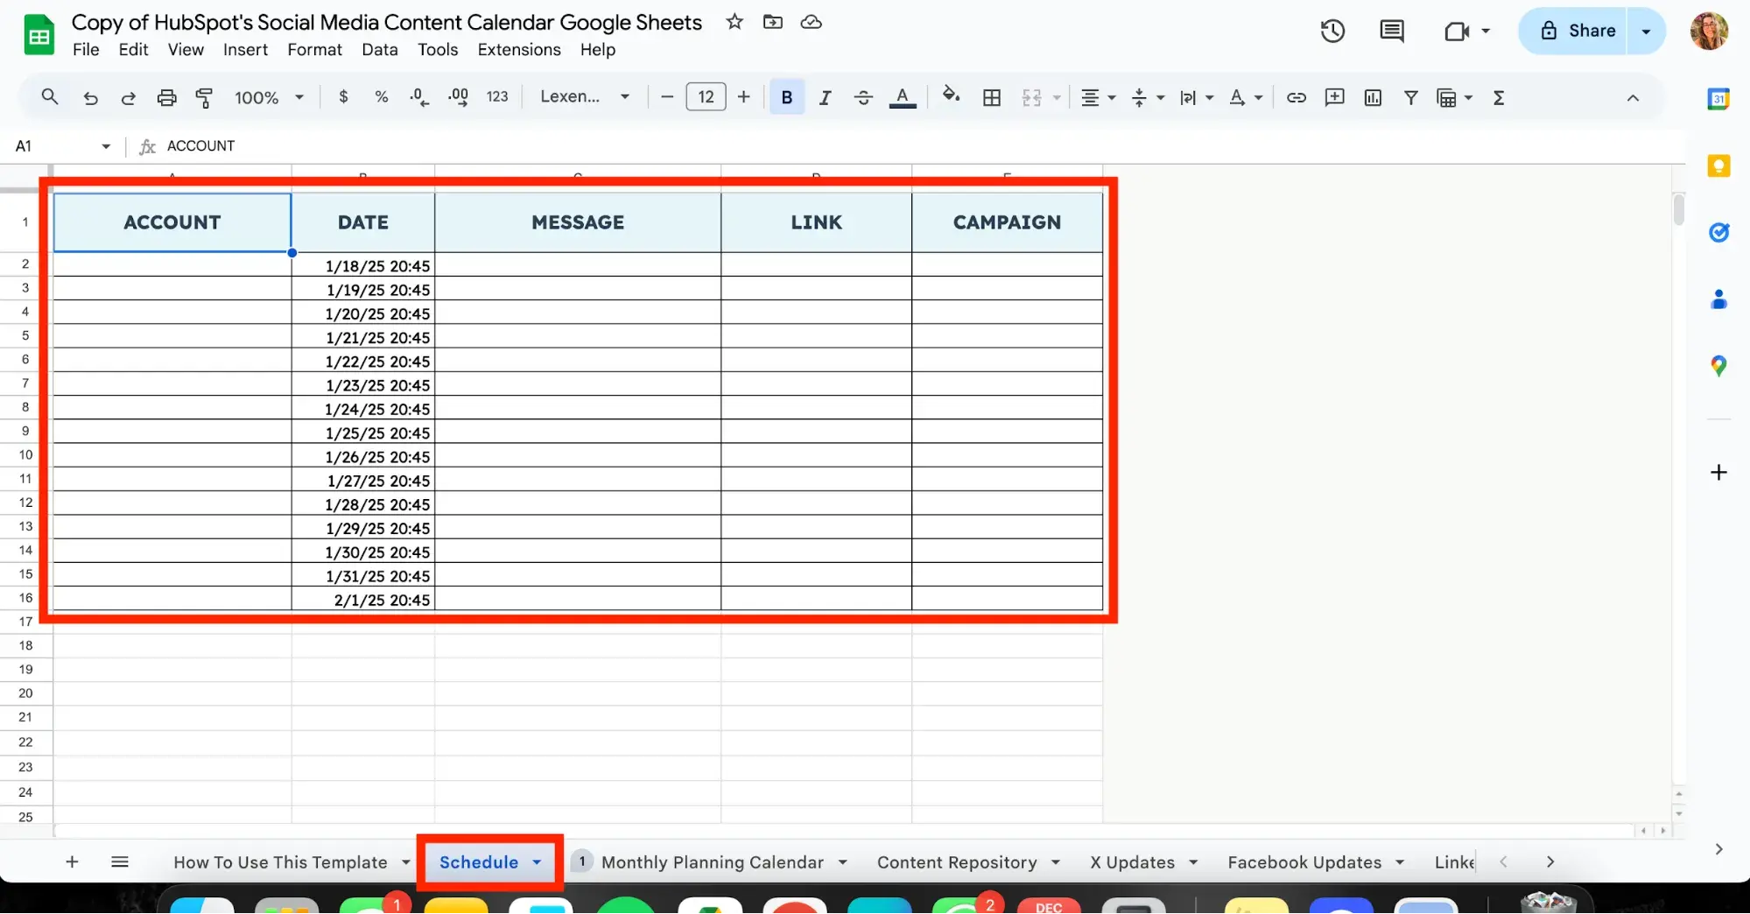Open the Share options dropdown arrow
This screenshot has height=914, width=1750.
tap(1646, 31)
